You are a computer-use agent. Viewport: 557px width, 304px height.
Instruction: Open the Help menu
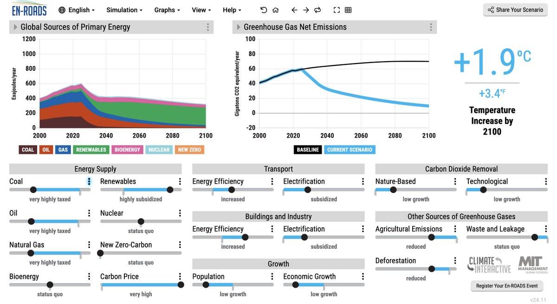232,10
